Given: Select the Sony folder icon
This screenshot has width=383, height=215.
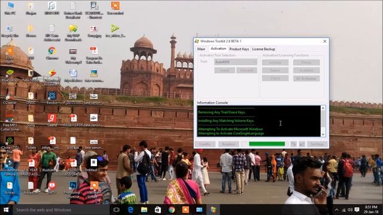Looking at the screenshot, I should tap(31, 120).
